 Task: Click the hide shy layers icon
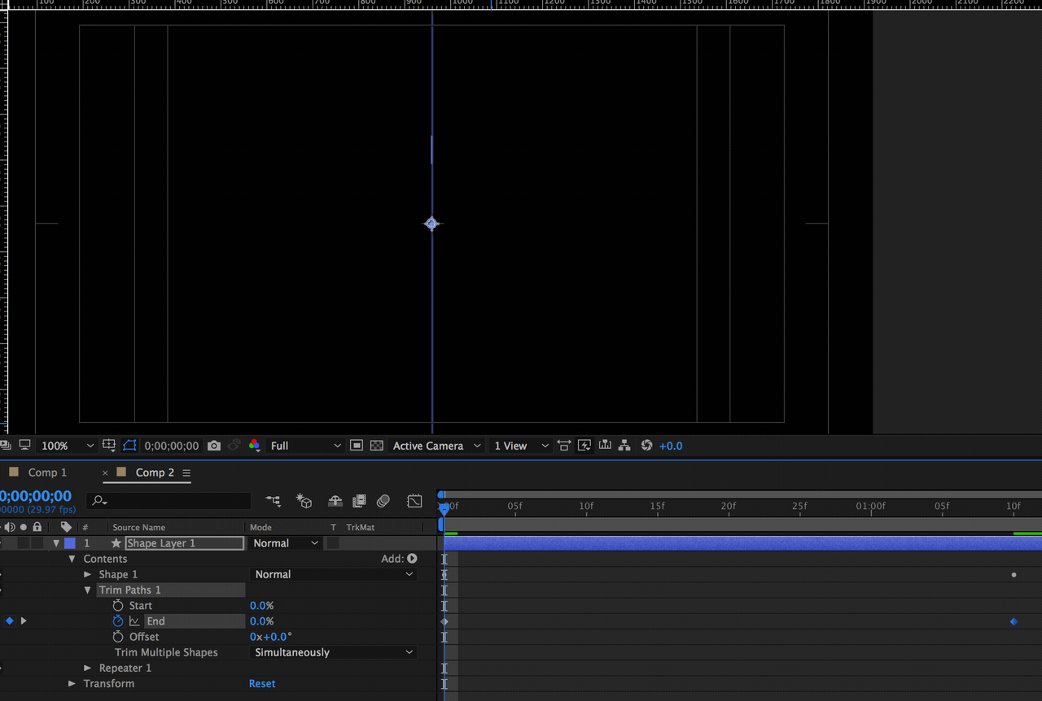coord(335,501)
